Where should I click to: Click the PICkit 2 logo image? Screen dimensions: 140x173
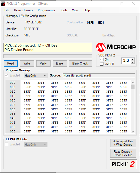123,164
